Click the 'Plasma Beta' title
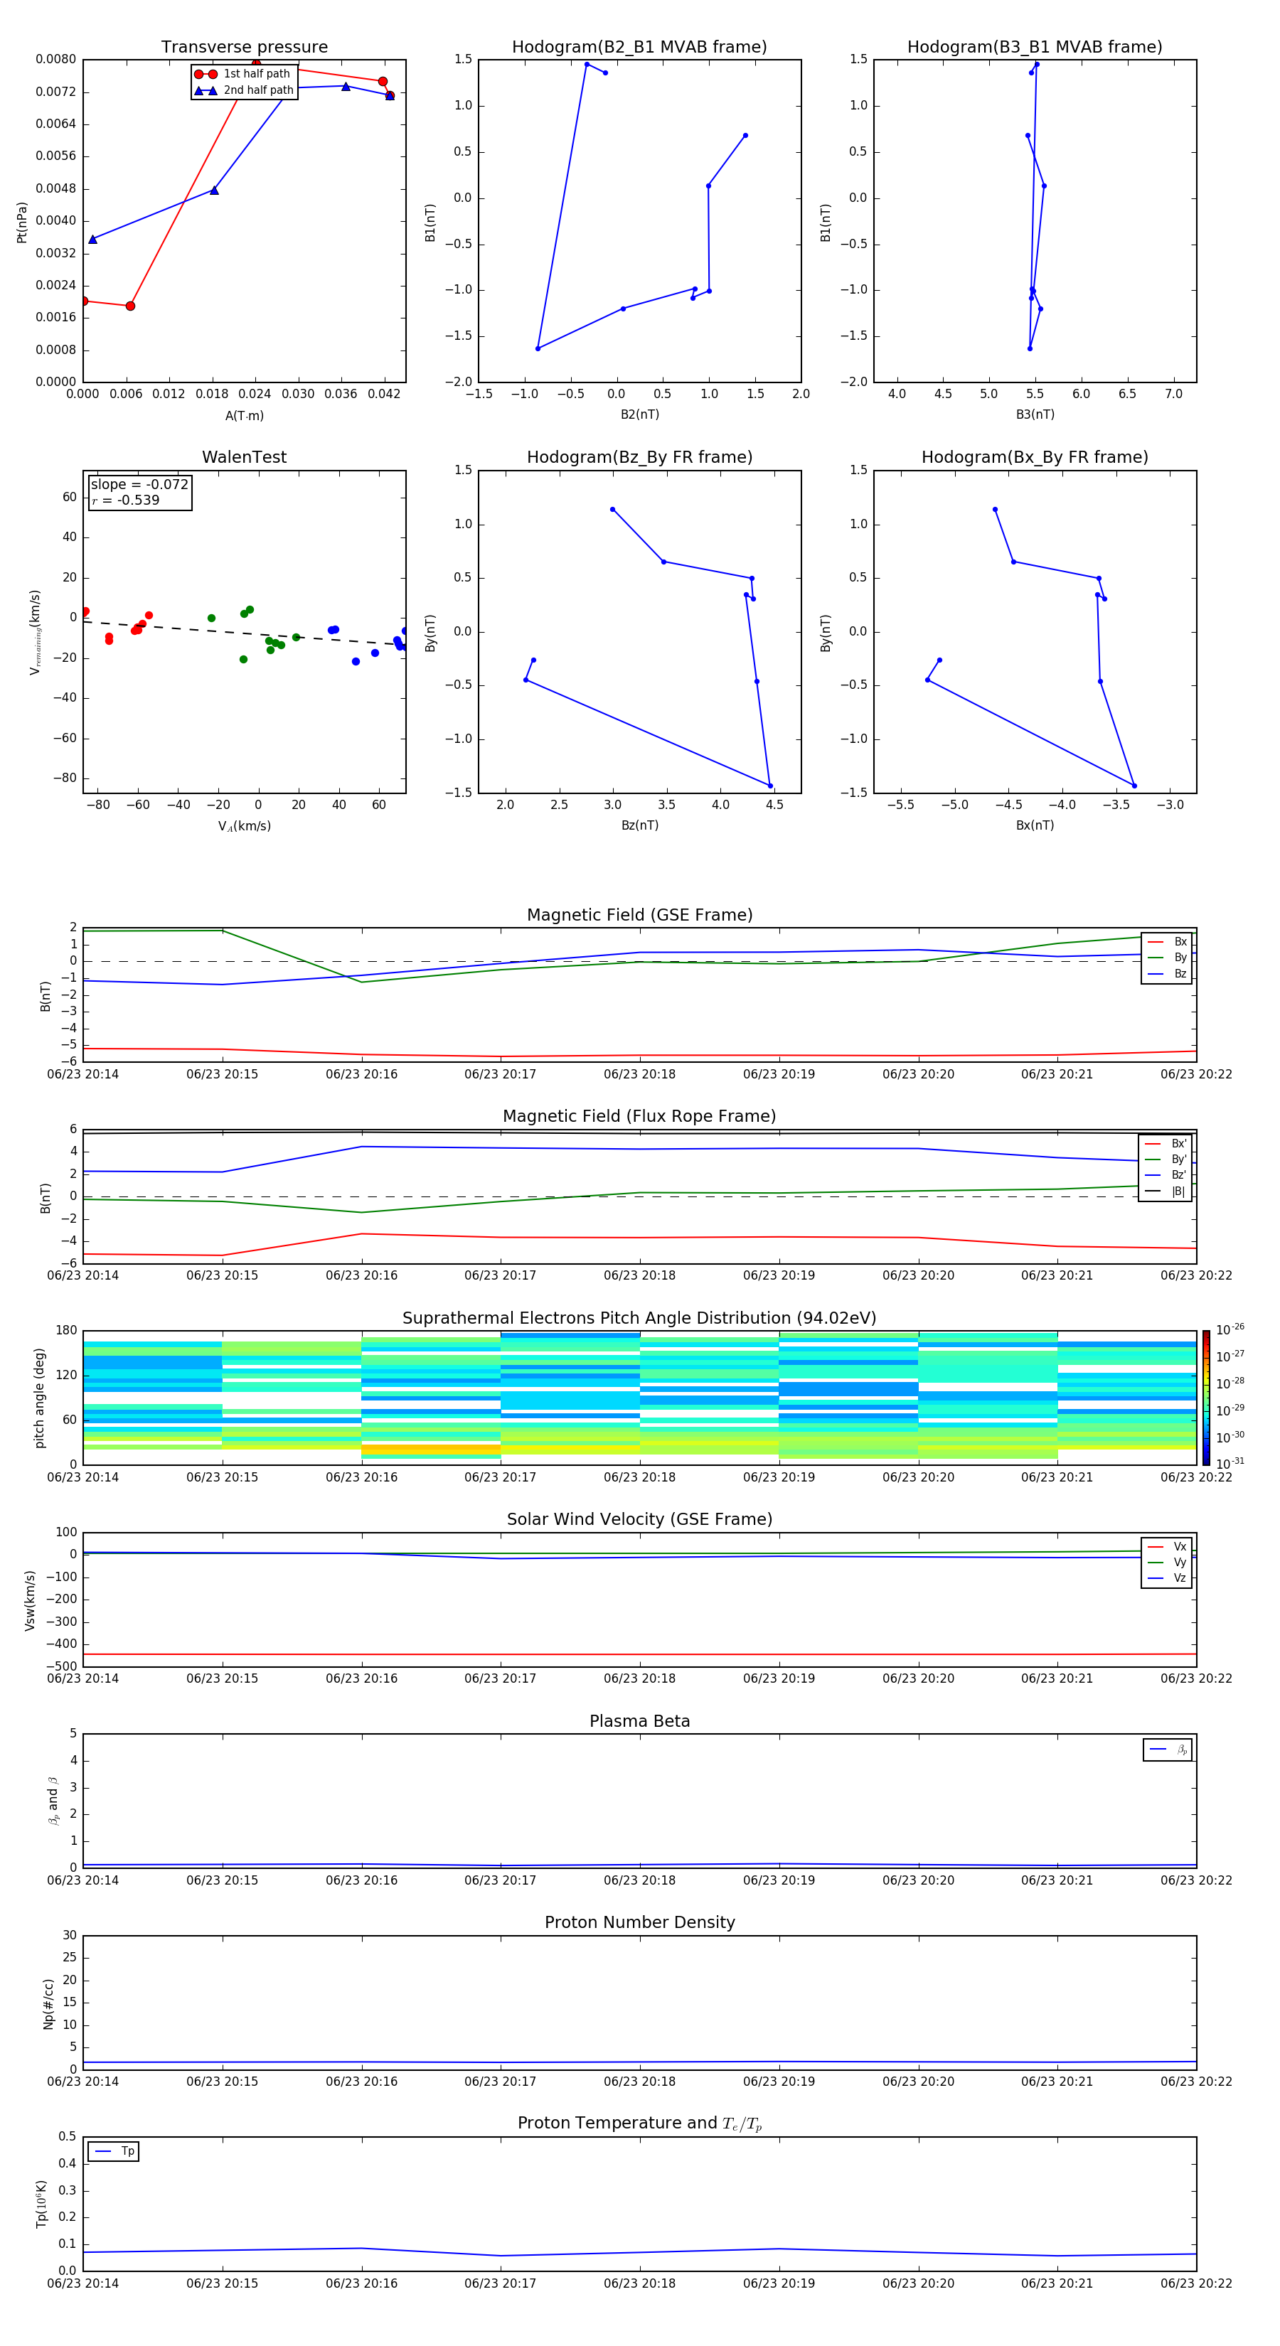The image size is (1280, 2346). coord(639,1722)
